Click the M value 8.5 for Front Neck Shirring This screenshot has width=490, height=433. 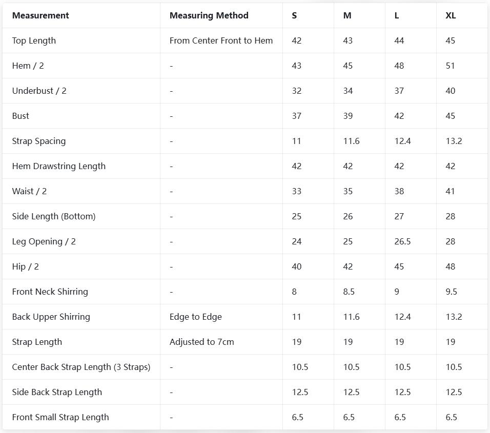[349, 292]
